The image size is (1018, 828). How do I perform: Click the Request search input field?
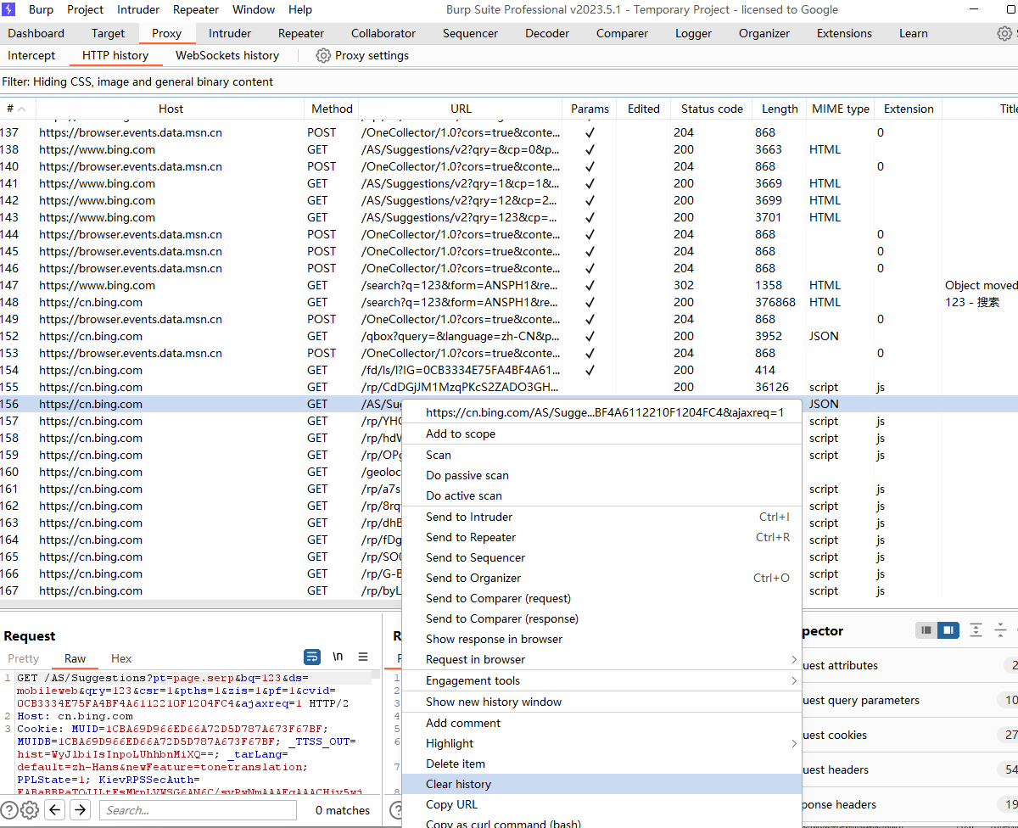[x=198, y=810]
